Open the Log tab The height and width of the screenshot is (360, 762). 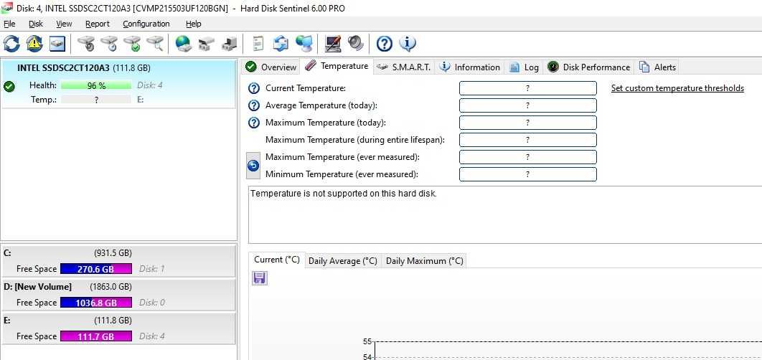pos(524,67)
